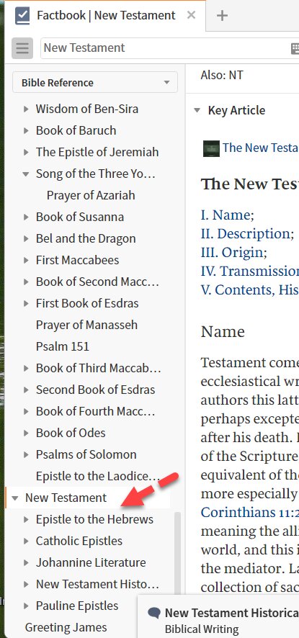The image size is (299, 638).
Task: Switch to Factbook New Testament tab
Action: pos(106,15)
